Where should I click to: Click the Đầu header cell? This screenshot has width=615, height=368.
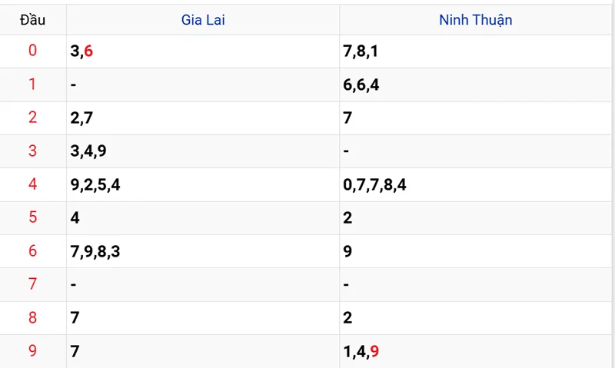tap(32, 20)
